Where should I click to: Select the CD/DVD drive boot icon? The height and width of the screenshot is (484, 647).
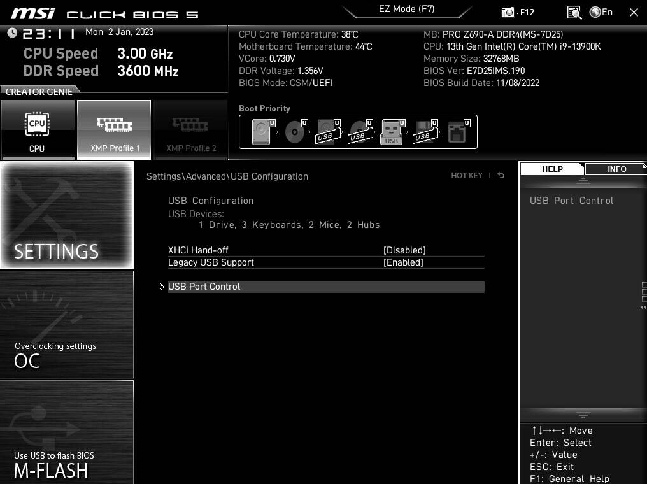294,132
